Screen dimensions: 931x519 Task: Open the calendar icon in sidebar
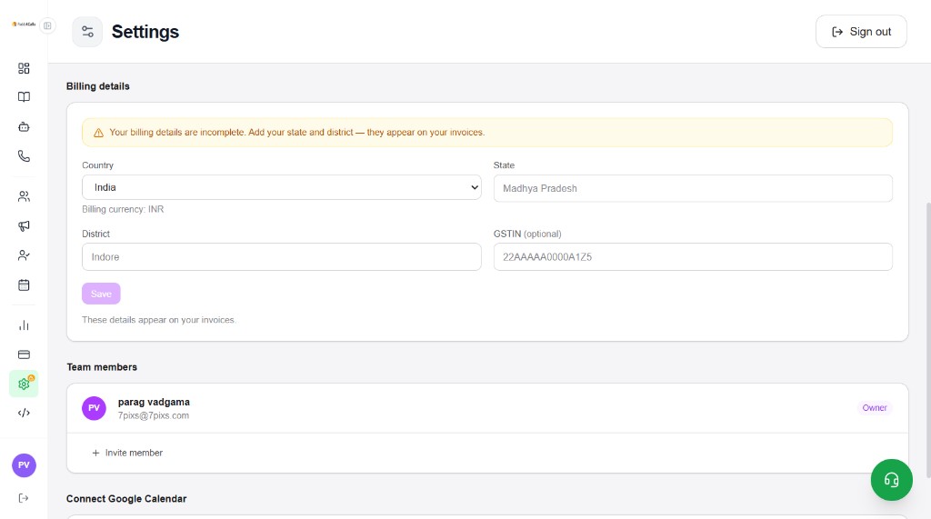(x=24, y=285)
